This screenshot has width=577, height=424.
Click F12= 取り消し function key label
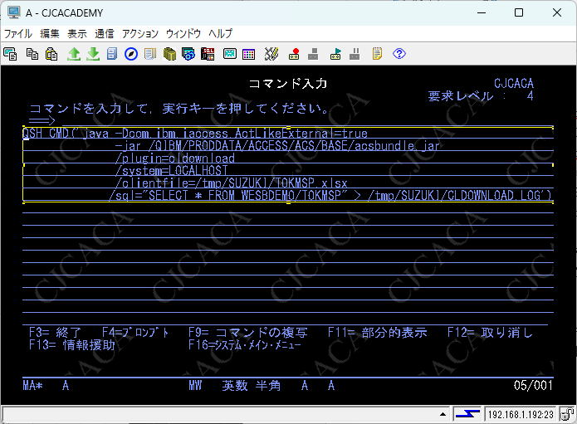[x=490, y=333]
